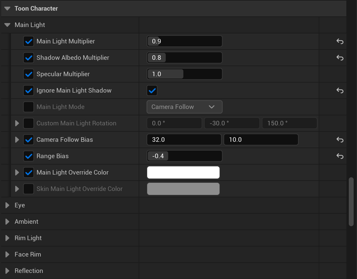Collapse the Toon Character category
Screen dimensions: 357x279
tap(7, 9)
